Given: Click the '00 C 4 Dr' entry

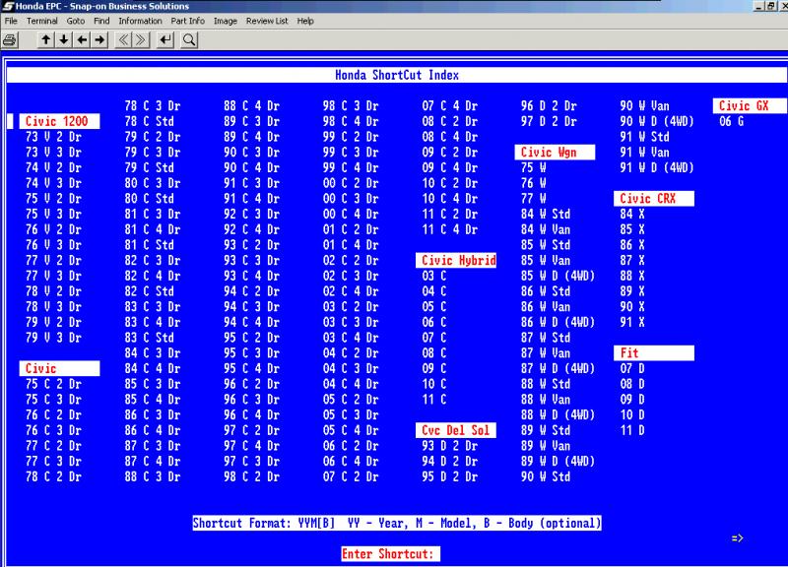Looking at the screenshot, I should [351, 214].
